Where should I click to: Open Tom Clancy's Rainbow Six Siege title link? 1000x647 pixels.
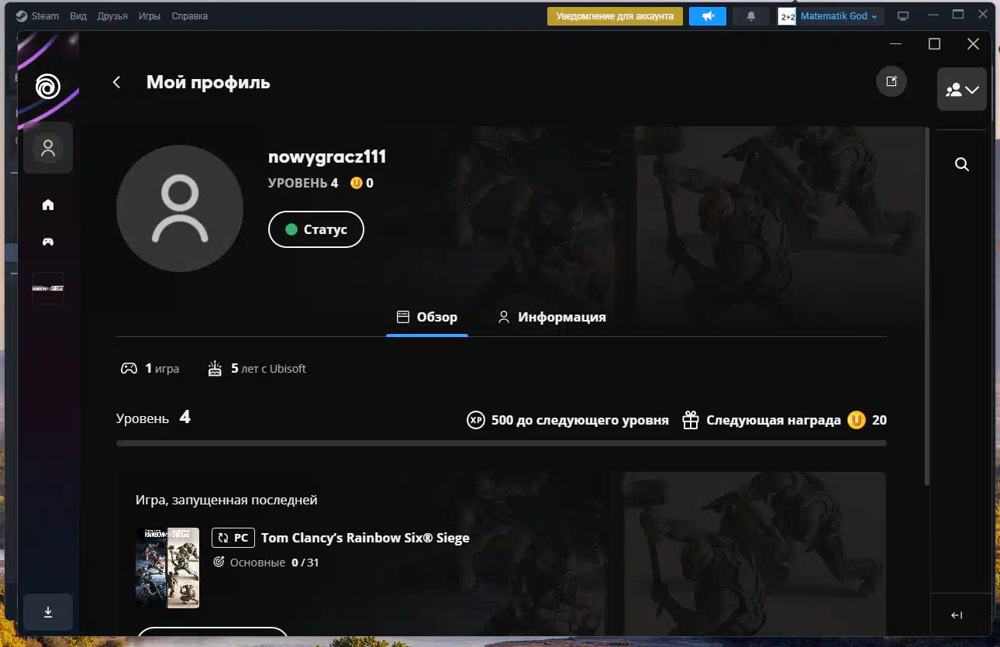(364, 538)
